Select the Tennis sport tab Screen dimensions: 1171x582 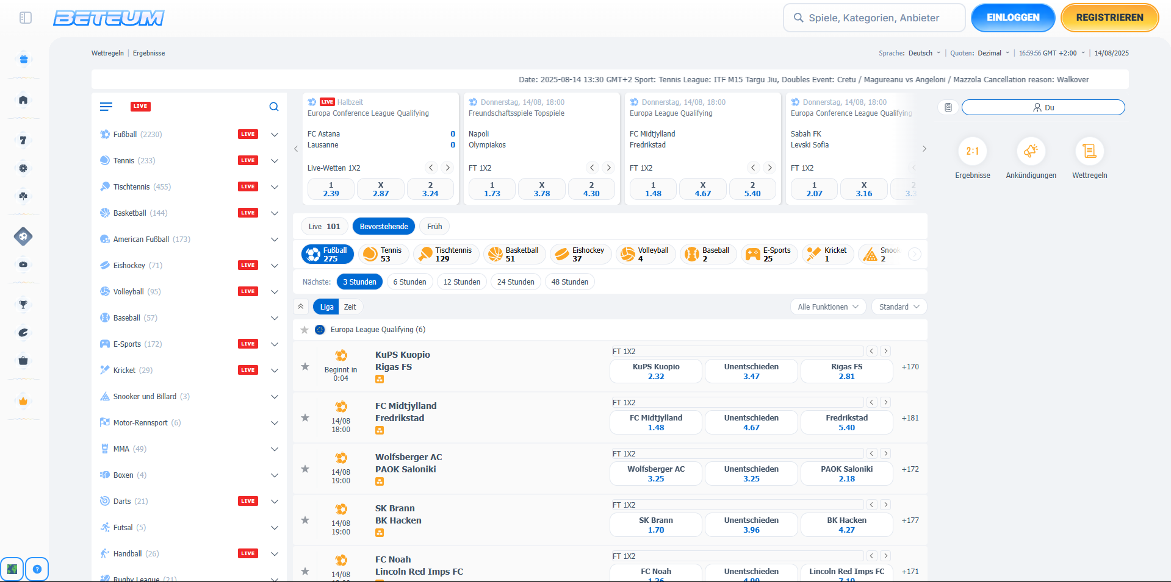coord(384,254)
